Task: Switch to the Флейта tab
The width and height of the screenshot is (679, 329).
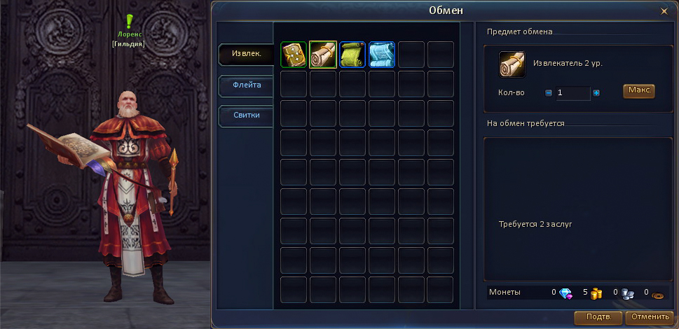Action: tap(246, 85)
